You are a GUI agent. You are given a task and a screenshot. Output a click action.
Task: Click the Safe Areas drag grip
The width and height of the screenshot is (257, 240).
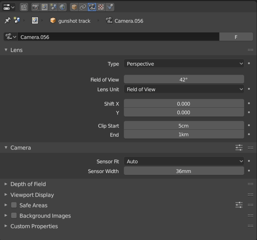pyautogui.click(x=251, y=205)
